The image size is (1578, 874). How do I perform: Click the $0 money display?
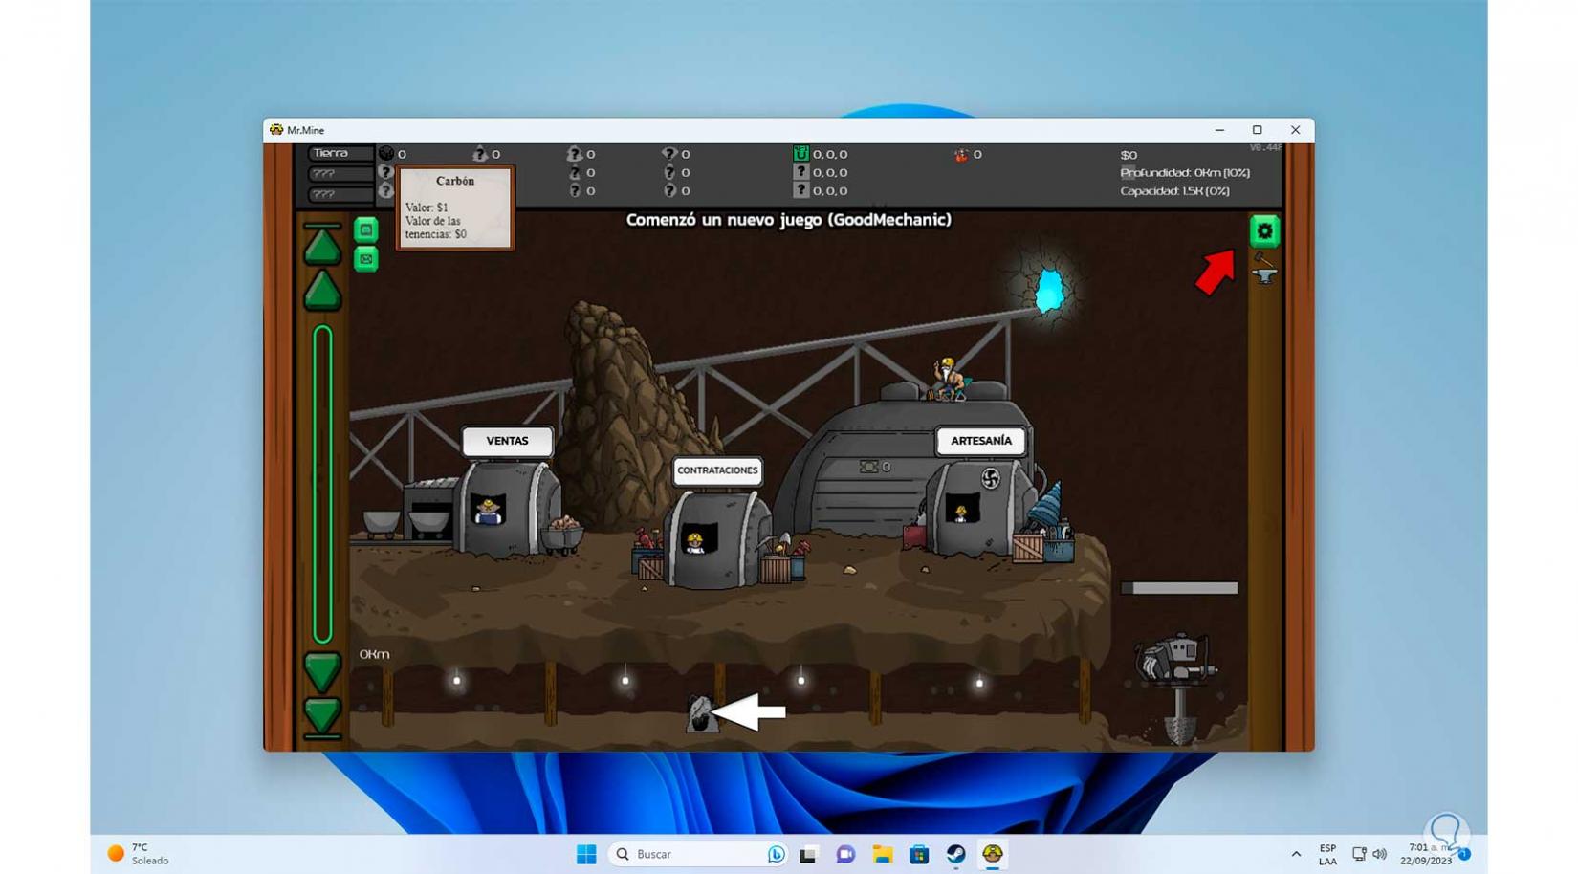(x=1129, y=155)
